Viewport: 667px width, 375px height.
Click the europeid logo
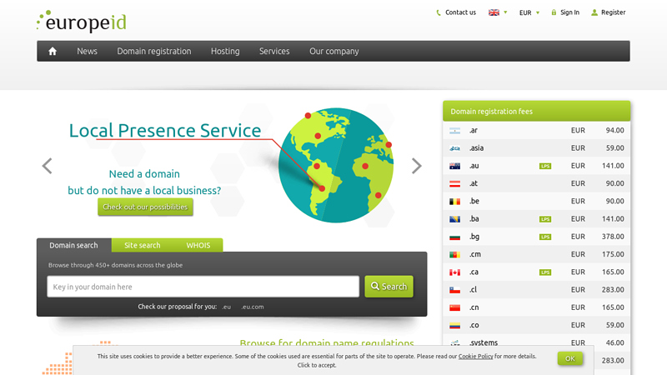pos(81,22)
